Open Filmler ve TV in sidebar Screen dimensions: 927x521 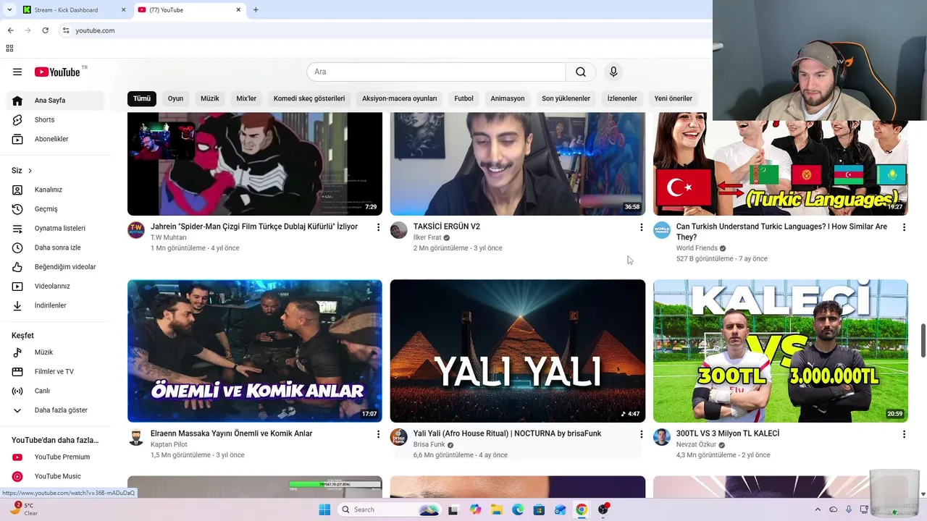[x=55, y=371]
